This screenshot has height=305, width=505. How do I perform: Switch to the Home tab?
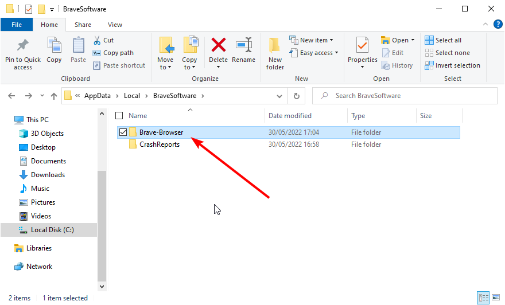49,25
